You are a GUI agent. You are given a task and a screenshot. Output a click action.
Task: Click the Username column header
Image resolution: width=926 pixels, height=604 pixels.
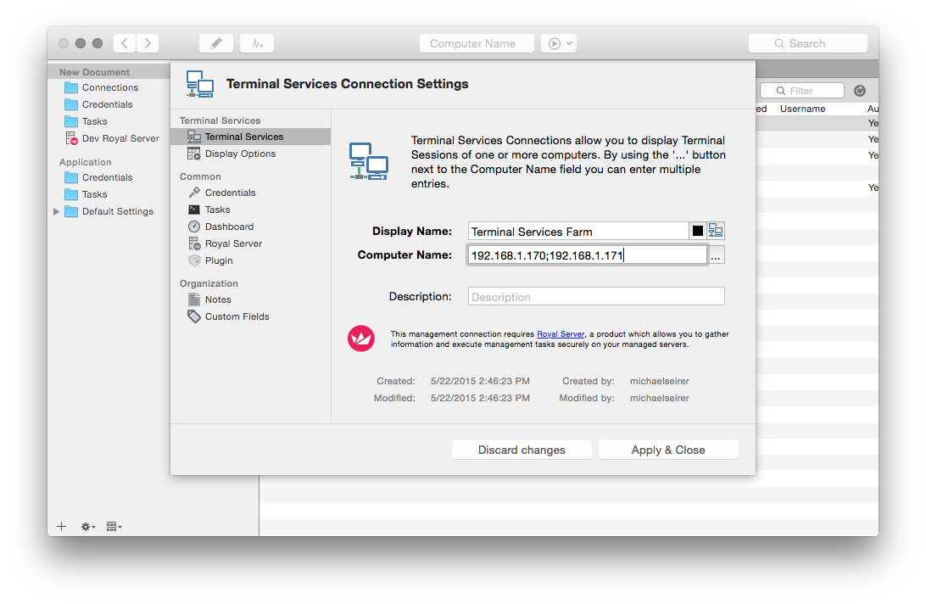pyautogui.click(x=802, y=109)
